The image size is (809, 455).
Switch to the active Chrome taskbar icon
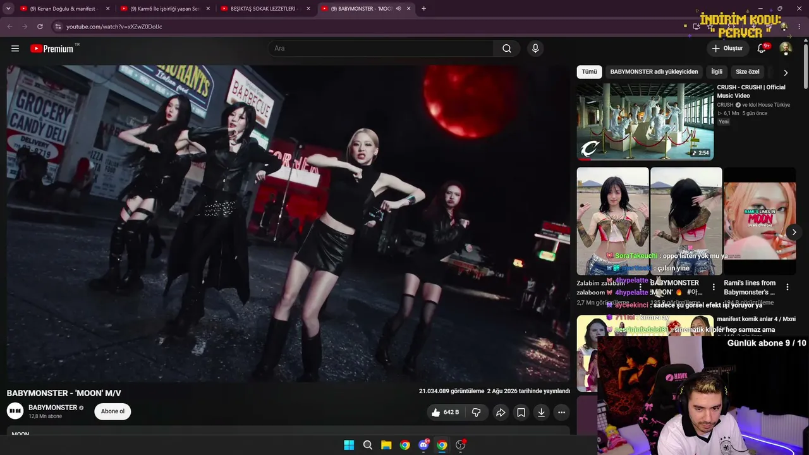(x=442, y=445)
